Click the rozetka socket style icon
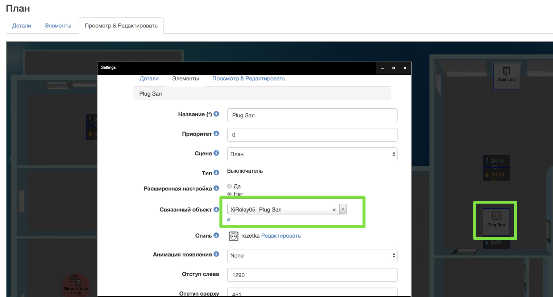This screenshot has width=553, height=297. click(x=233, y=236)
